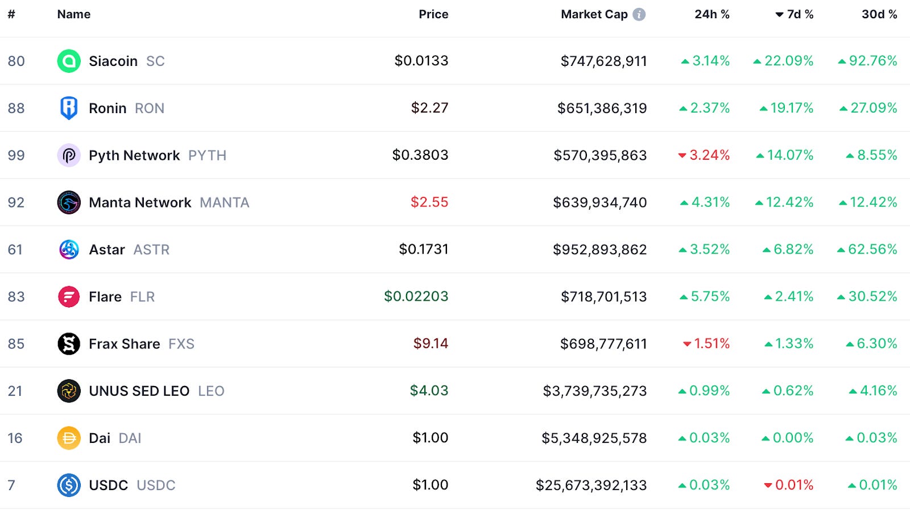Click Manta market cap $639,934,740
Screen dimensions: 910x510
(x=600, y=202)
